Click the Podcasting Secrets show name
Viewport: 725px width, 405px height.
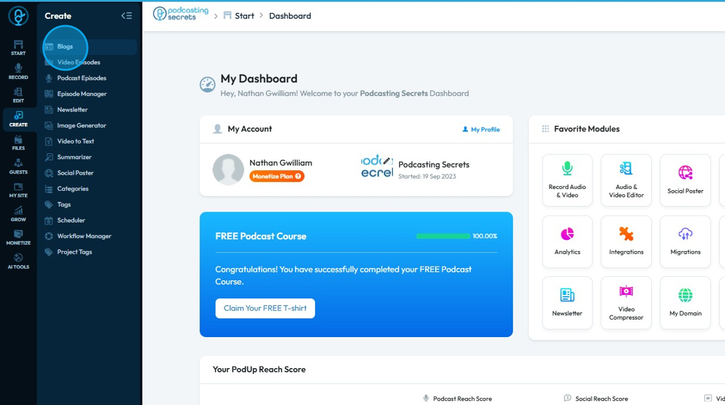[434, 164]
